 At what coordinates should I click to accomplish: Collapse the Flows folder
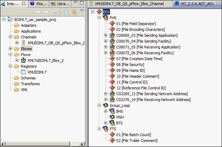[x=10, y=54]
